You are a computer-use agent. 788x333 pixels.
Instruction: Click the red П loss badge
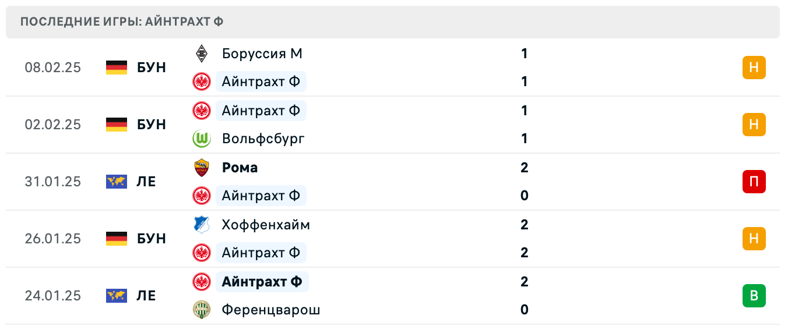[754, 182]
